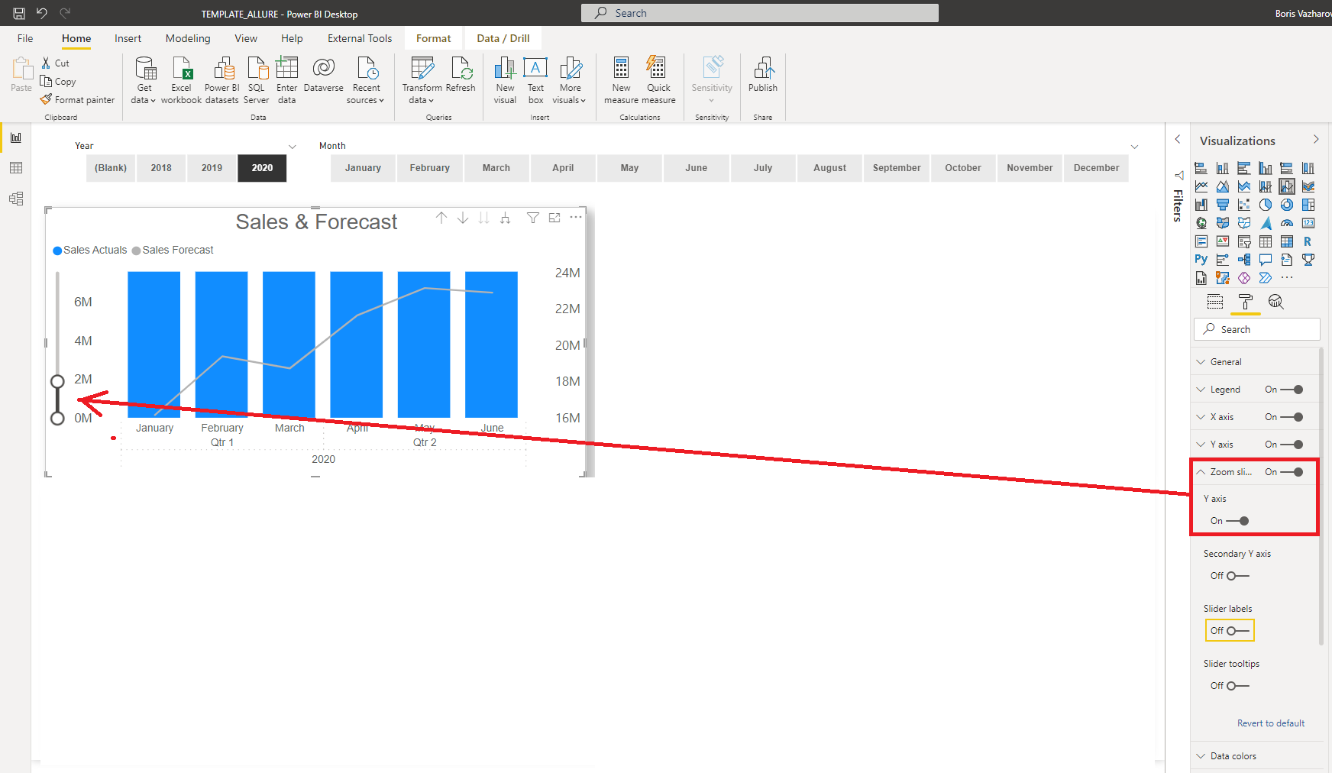Expand the Filters pane

1178,139
